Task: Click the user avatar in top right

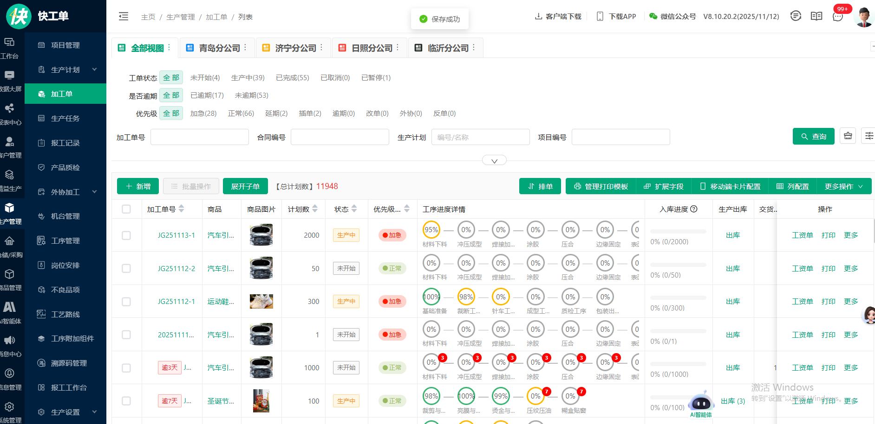Action: click(x=863, y=17)
